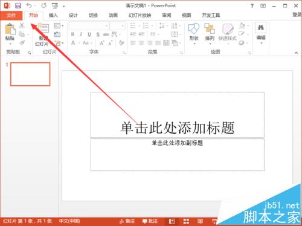Switch to the 插入 (Insert) tab
Screen dimensions: 302x226
coord(53,15)
